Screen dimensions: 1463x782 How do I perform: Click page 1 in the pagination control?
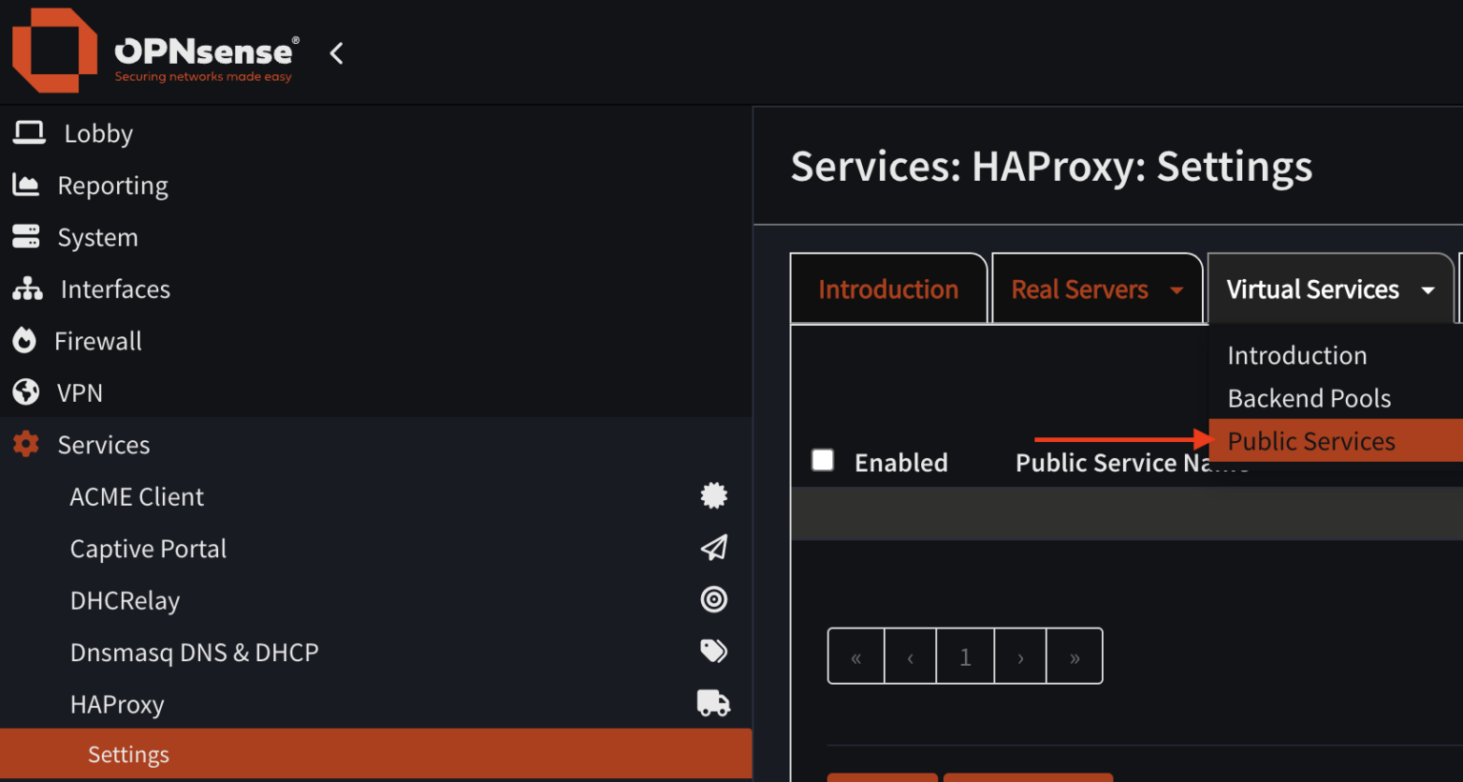point(965,655)
